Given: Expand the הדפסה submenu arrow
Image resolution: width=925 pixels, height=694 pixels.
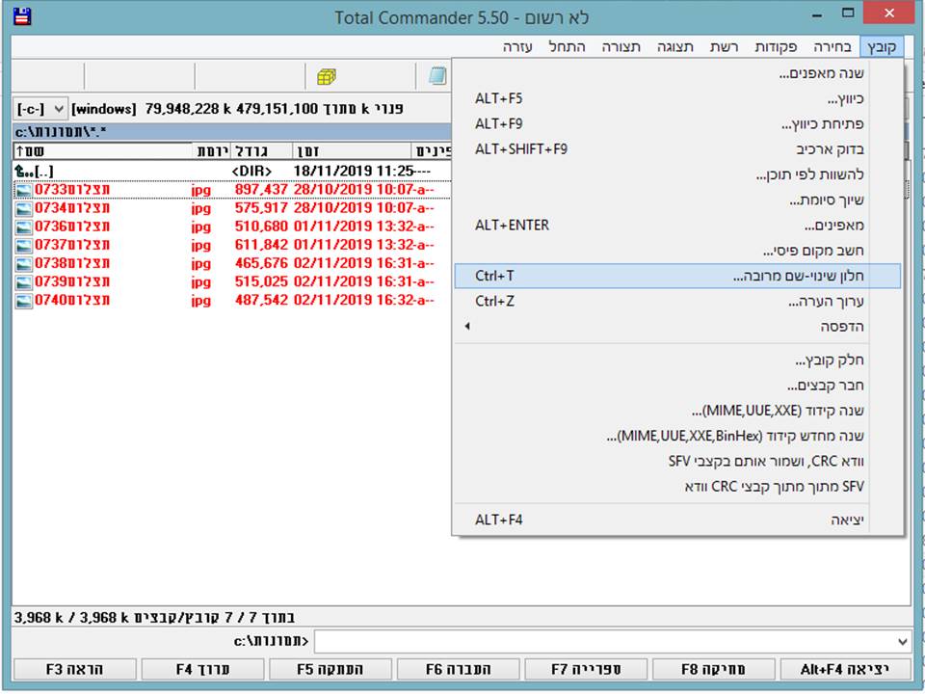Looking at the screenshot, I should click(x=467, y=327).
